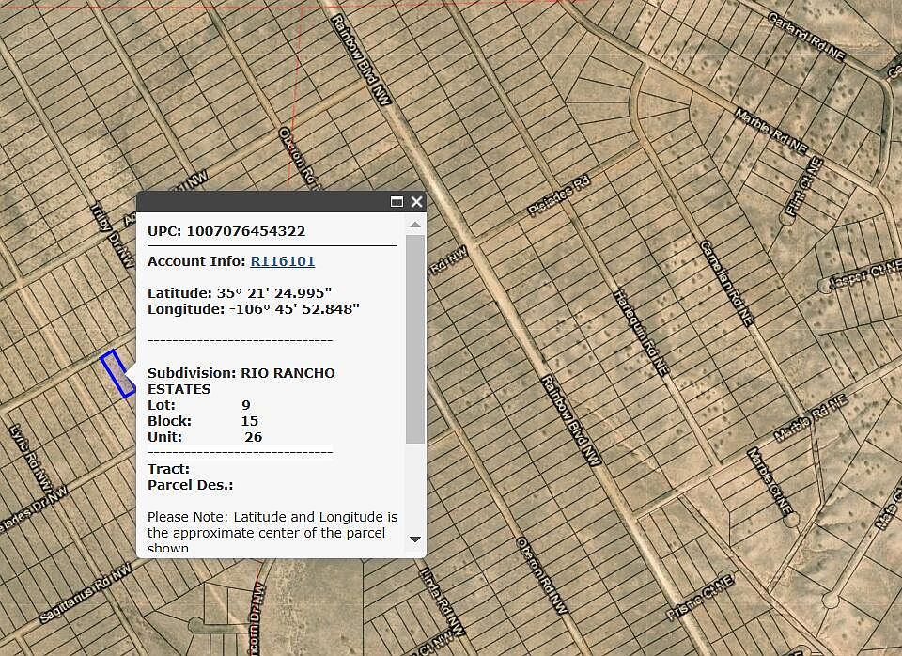This screenshot has width=902, height=656.
Task: Click the Pleiades Rd label on map
Action: [x=558, y=195]
